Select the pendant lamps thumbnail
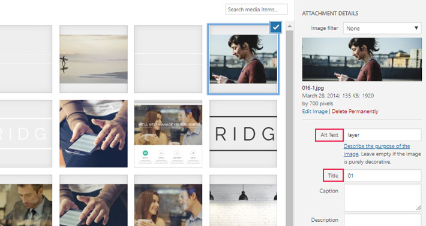This screenshot has width=426, height=226. click(244, 200)
